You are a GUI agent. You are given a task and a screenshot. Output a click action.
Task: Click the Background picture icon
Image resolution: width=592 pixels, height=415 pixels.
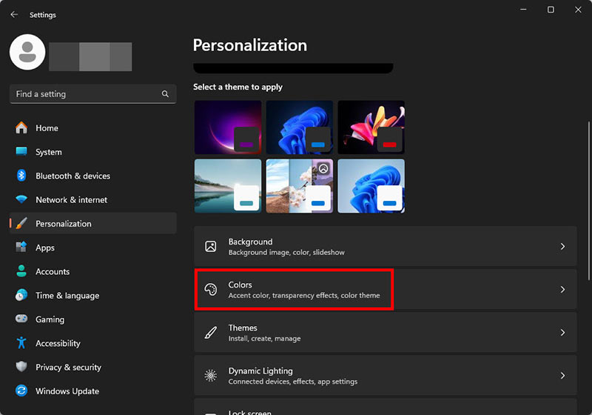tap(211, 247)
